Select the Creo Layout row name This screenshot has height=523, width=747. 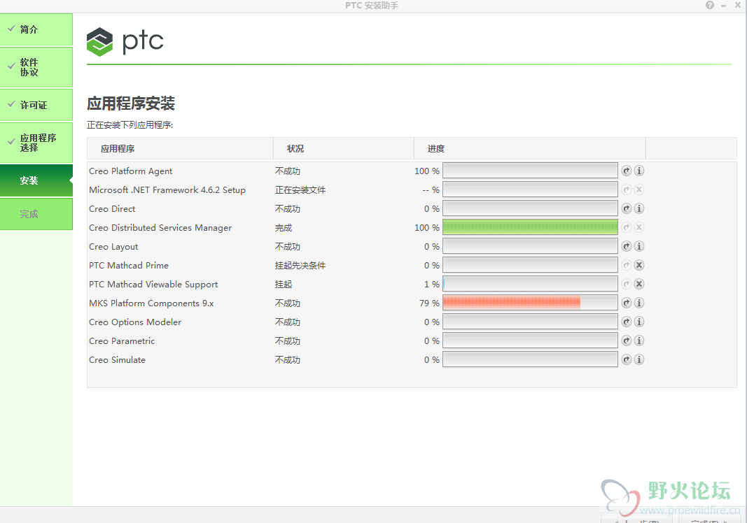point(113,247)
